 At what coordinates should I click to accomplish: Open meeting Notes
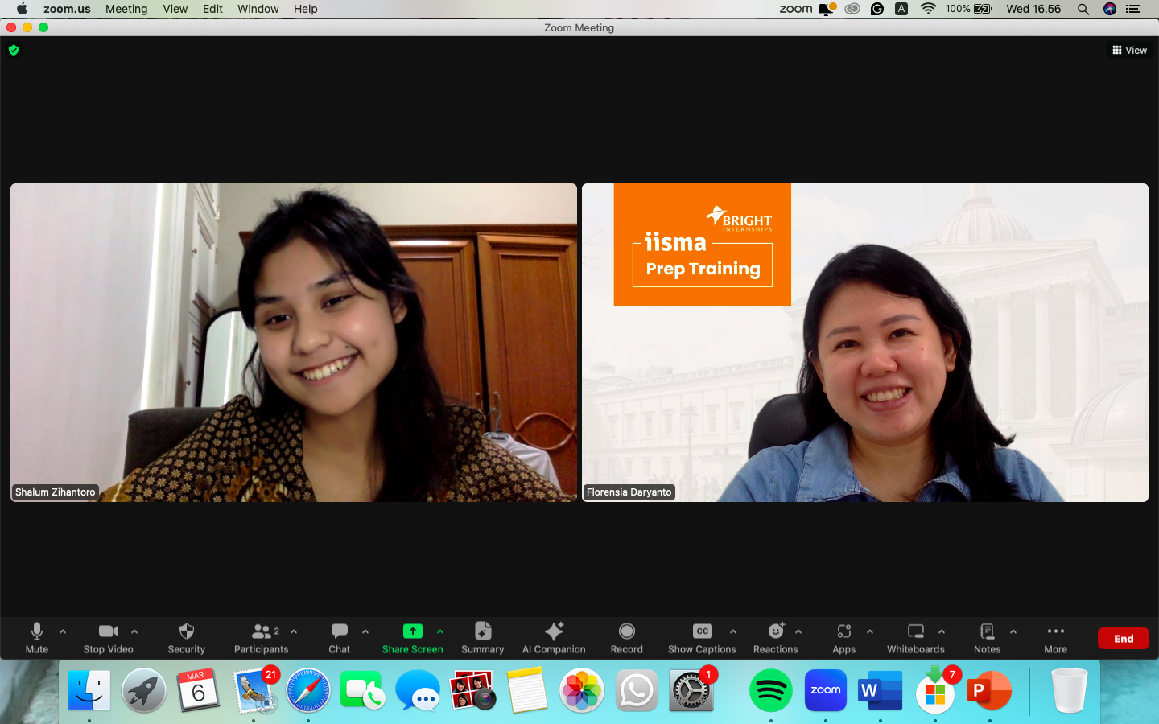(x=986, y=638)
